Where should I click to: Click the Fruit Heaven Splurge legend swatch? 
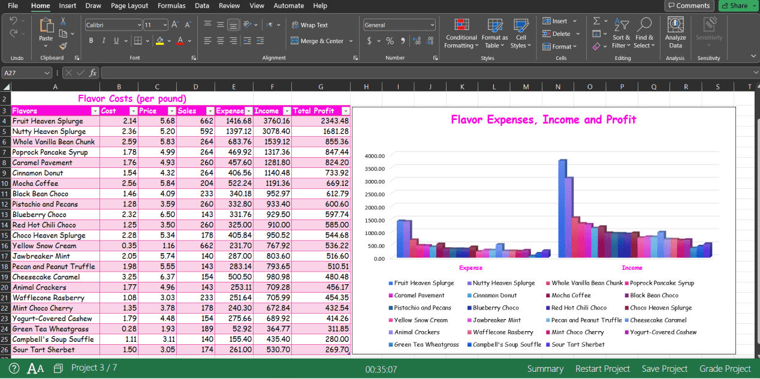(x=391, y=283)
